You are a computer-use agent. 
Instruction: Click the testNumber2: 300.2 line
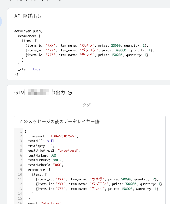pos(46,160)
